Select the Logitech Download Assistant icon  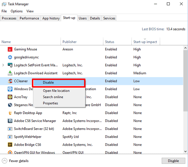[10, 73]
